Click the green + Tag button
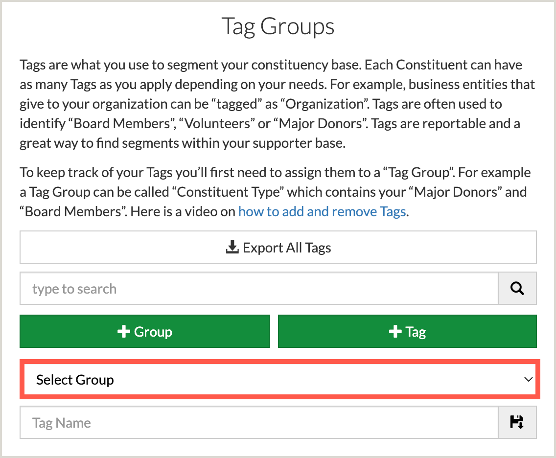 point(407,331)
